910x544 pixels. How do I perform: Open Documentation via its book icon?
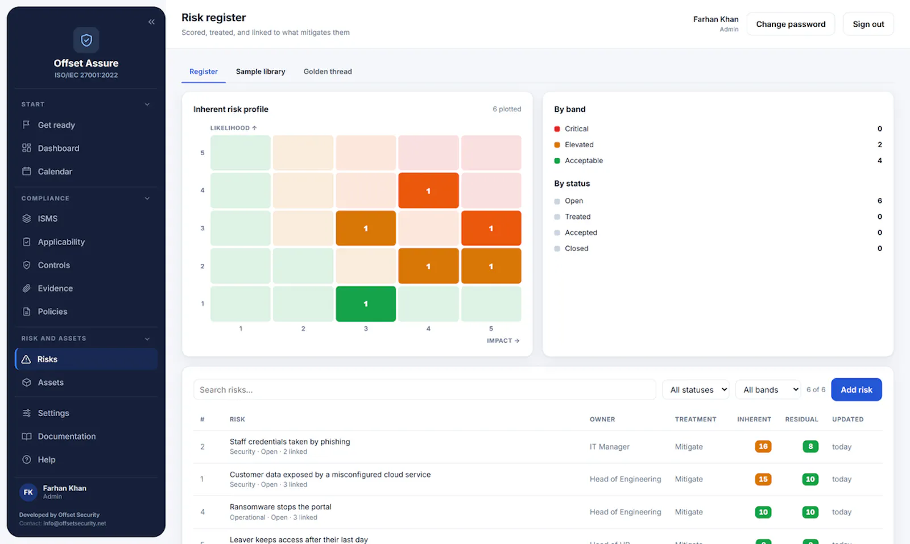(x=26, y=436)
